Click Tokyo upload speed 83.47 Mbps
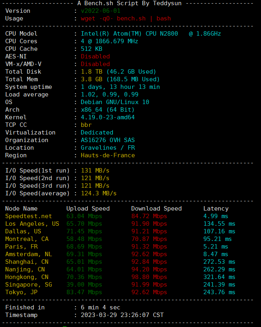The height and width of the screenshot is (327, 261). click(x=84, y=292)
